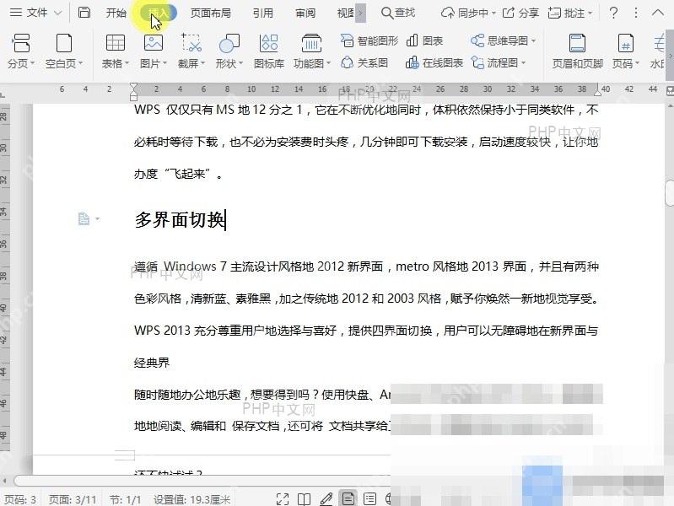Click the 查找 search button

(398, 13)
